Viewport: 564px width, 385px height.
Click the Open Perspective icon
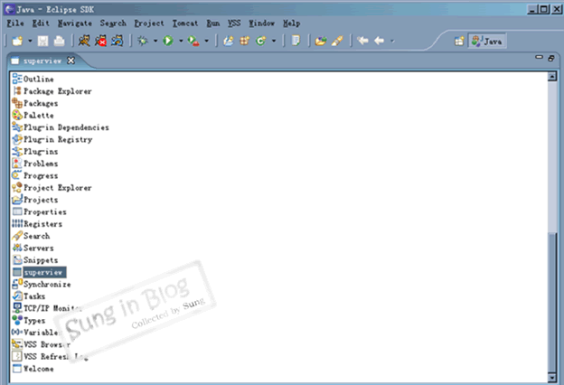click(459, 41)
